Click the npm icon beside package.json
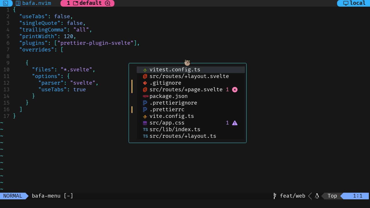Image resolution: width=370 pixels, height=208 pixels. (x=145, y=96)
